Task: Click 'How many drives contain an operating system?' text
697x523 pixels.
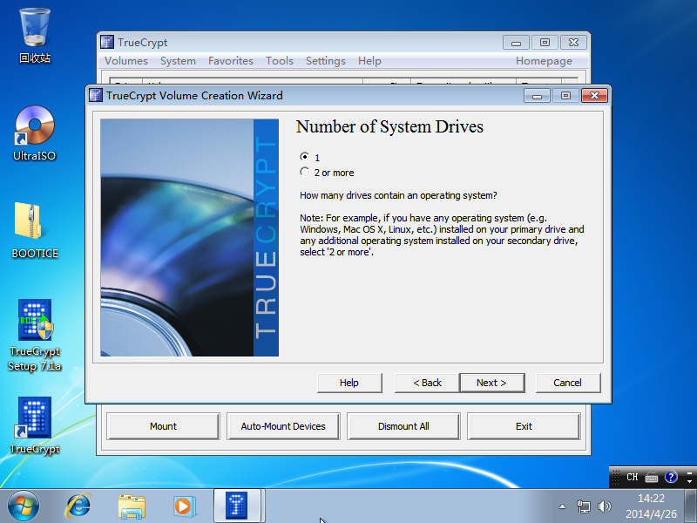Action: [x=398, y=195]
